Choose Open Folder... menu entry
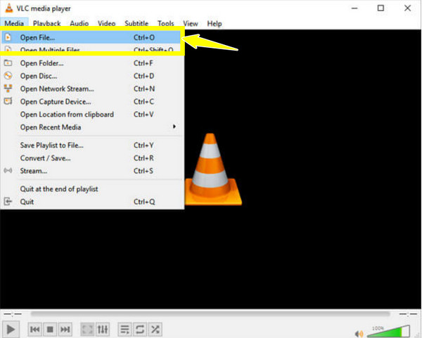The width and height of the screenshot is (422, 338). pos(92,63)
